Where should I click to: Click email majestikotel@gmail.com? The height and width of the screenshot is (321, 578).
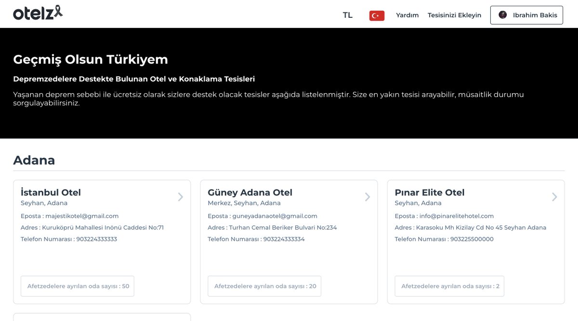click(82, 216)
